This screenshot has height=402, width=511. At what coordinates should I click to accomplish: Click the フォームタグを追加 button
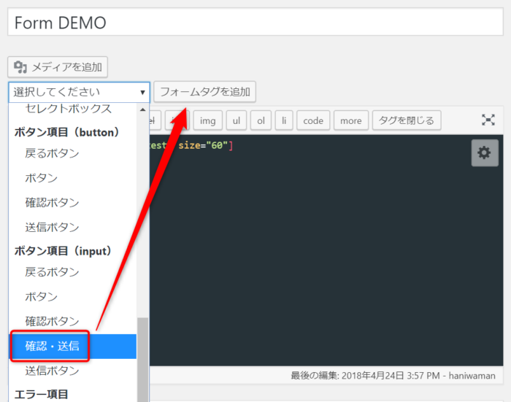[x=204, y=92]
